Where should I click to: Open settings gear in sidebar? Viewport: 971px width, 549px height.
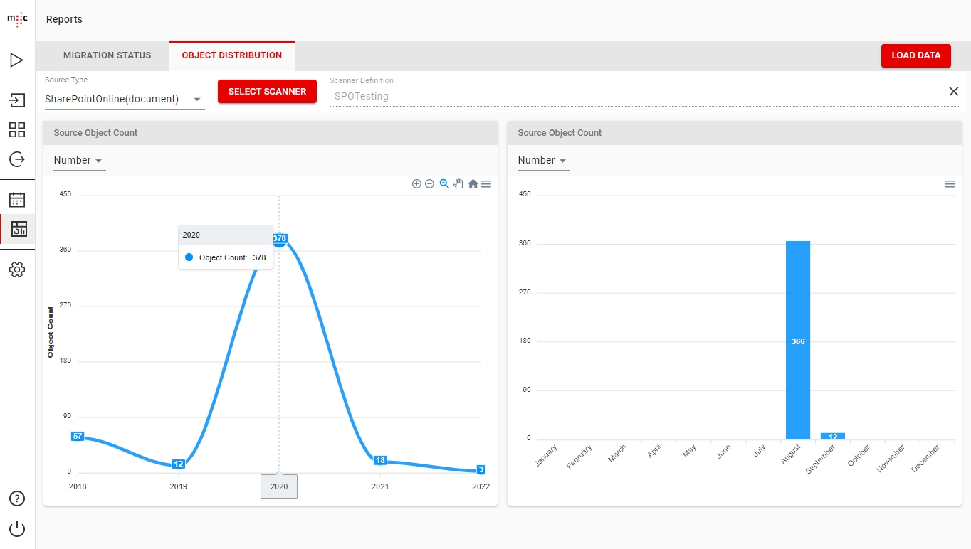(x=17, y=270)
